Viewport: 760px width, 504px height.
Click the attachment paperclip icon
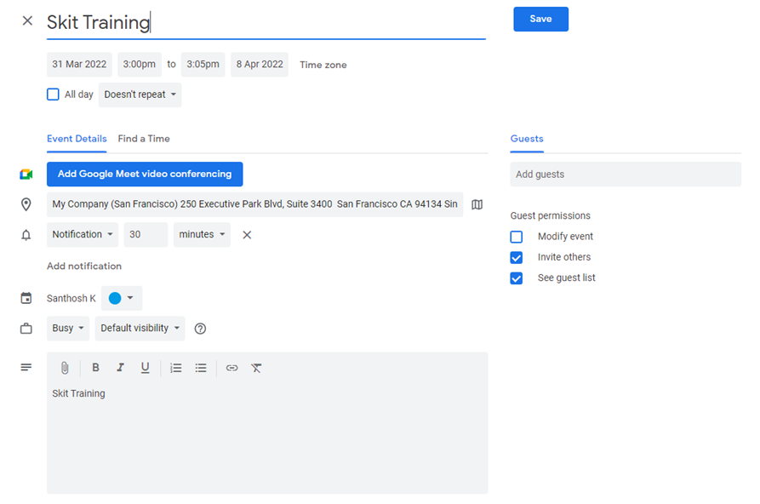(x=64, y=368)
